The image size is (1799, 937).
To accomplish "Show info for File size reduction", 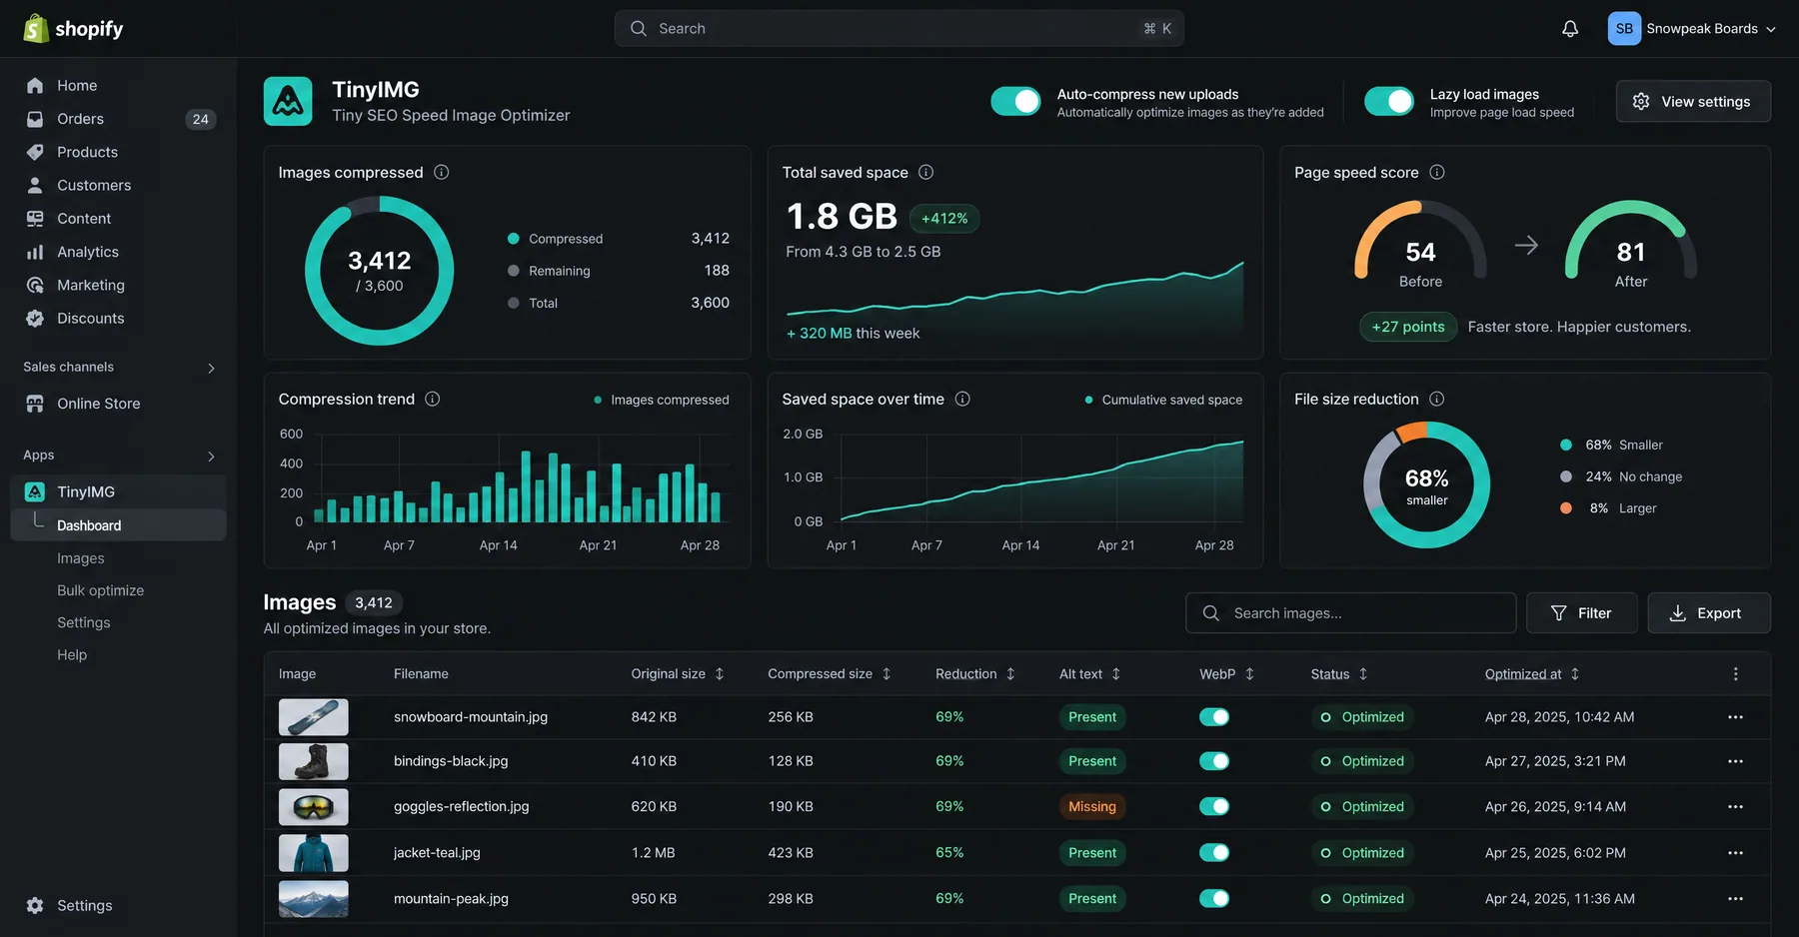I will 1436,399.
